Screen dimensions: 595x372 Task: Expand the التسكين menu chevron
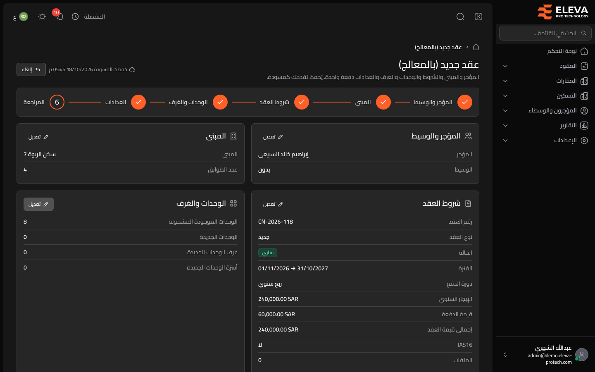(x=505, y=96)
